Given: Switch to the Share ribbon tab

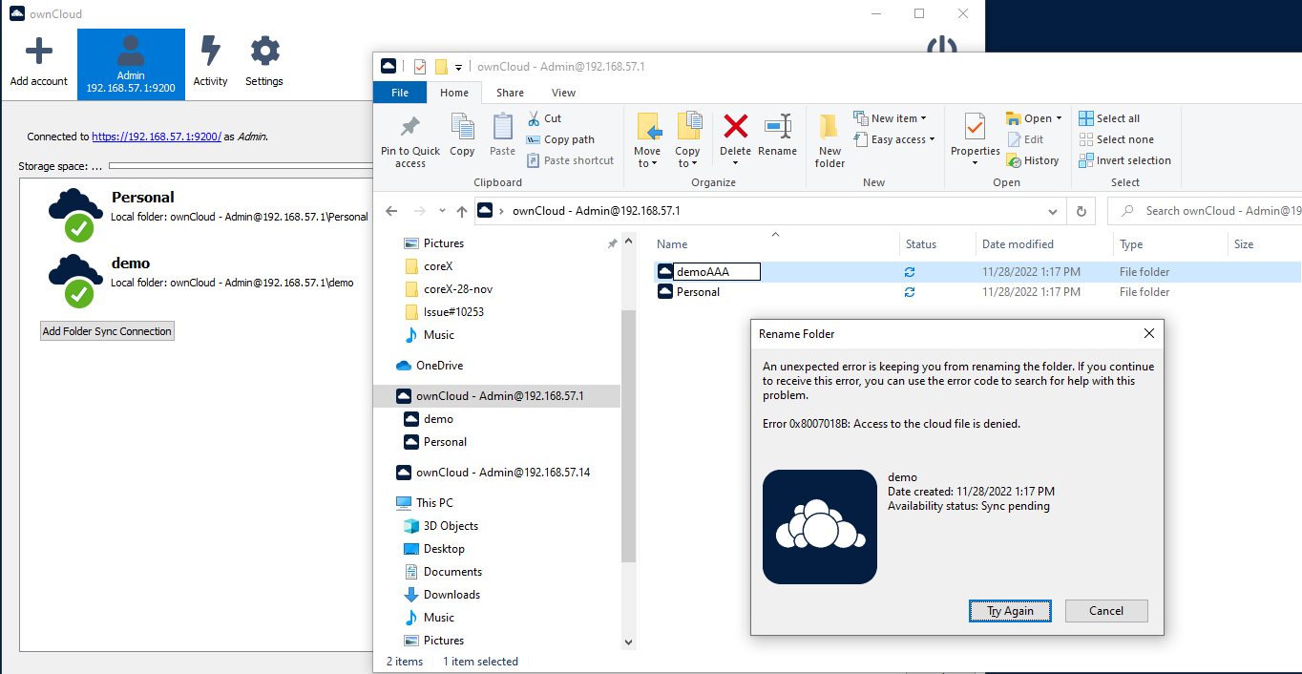Looking at the screenshot, I should click(510, 93).
